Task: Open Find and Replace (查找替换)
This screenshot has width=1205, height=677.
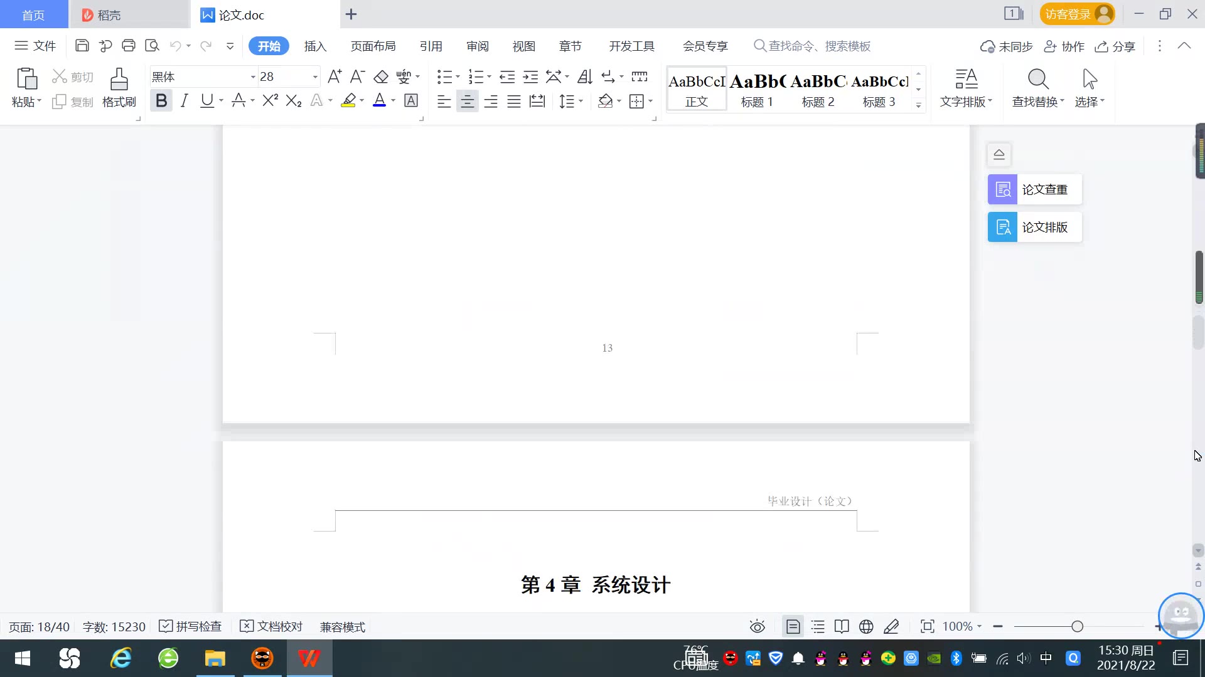Action: point(1038,87)
